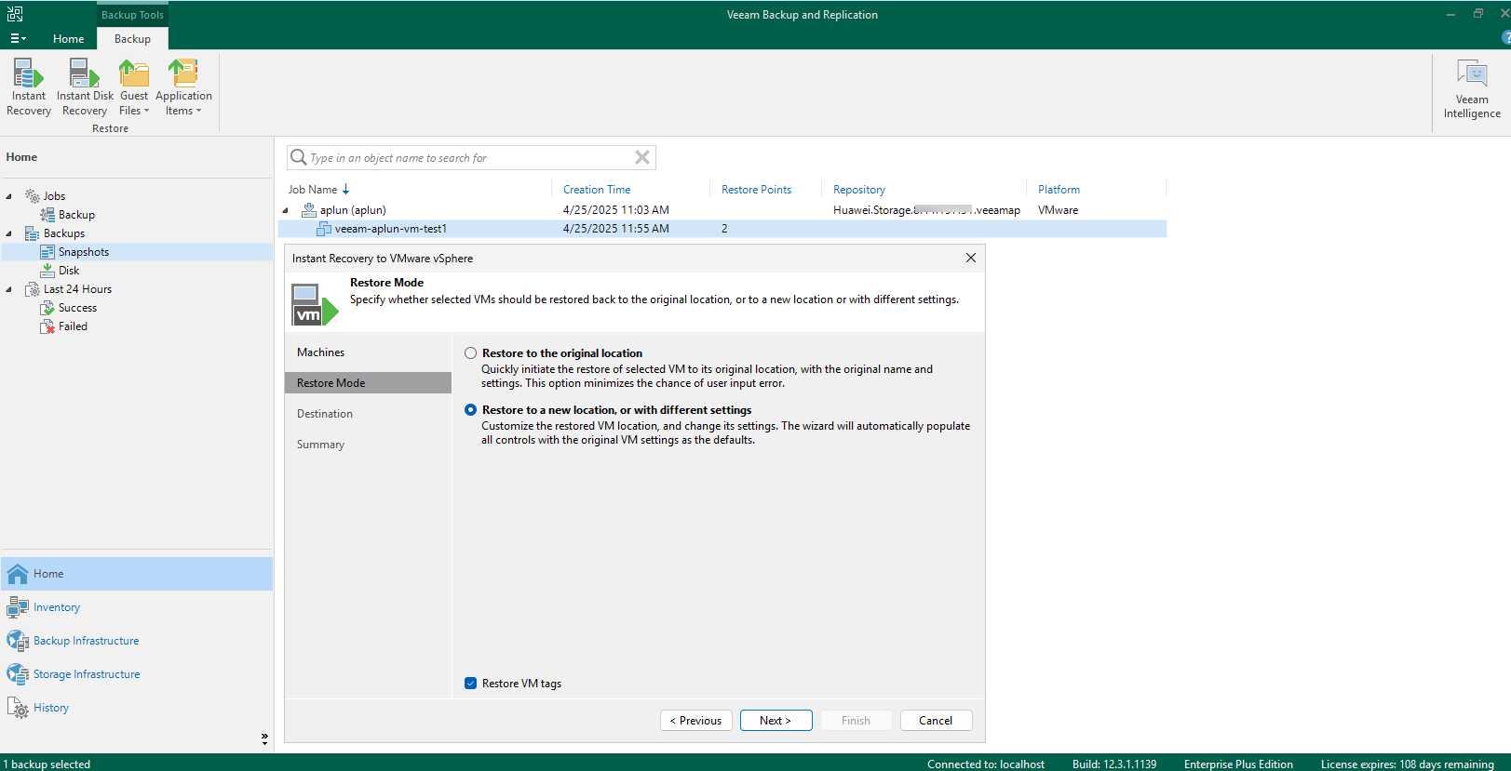Screen dimensions: 1511x771
Task: Focus the object name search field
Action: click(x=470, y=158)
